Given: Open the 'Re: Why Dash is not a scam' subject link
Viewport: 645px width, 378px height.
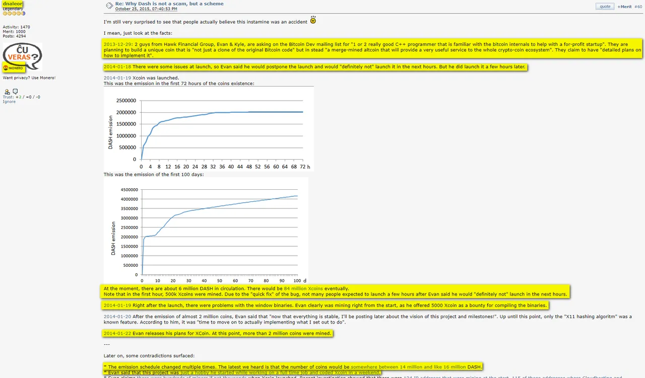Looking at the screenshot, I should [169, 4].
